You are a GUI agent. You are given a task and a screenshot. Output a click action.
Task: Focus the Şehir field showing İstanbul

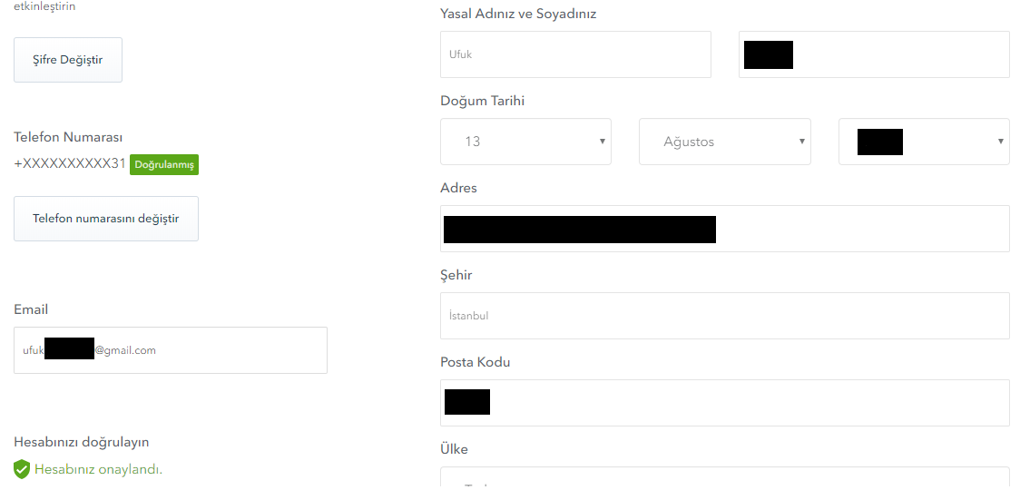point(724,316)
